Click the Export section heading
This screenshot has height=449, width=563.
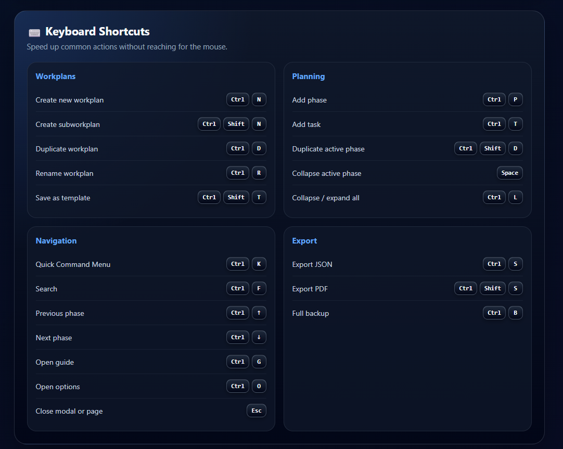click(304, 241)
